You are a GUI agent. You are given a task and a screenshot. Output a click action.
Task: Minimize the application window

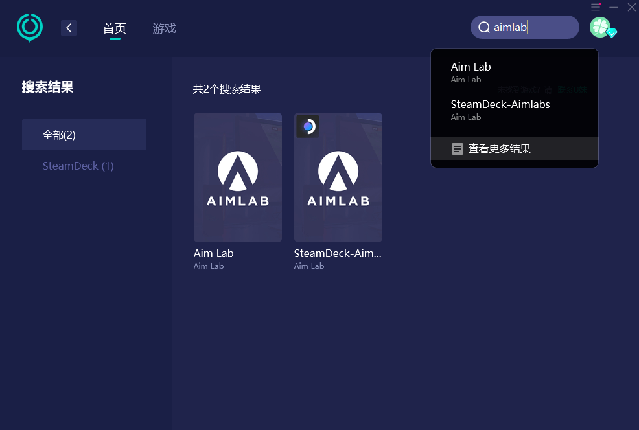614,7
